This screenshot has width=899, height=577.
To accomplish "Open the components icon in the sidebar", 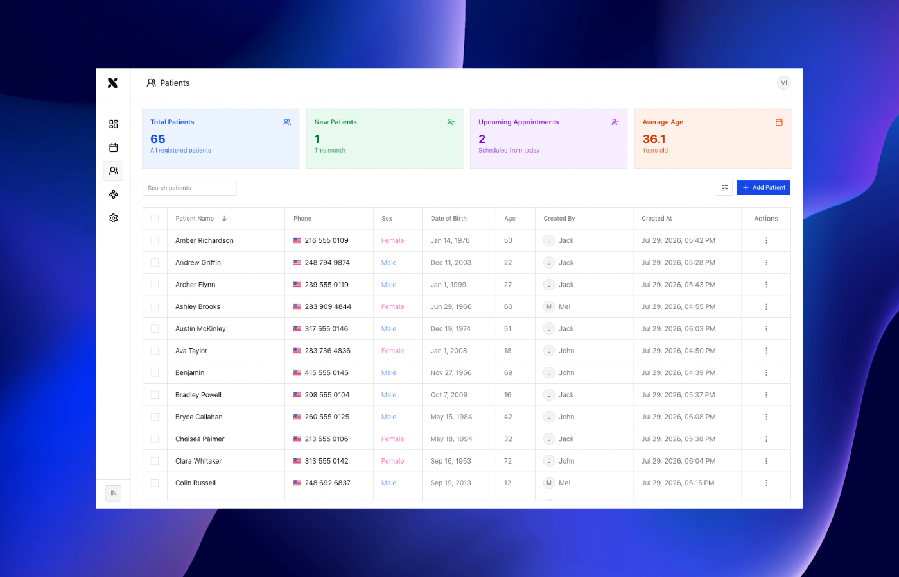I will (114, 194).
